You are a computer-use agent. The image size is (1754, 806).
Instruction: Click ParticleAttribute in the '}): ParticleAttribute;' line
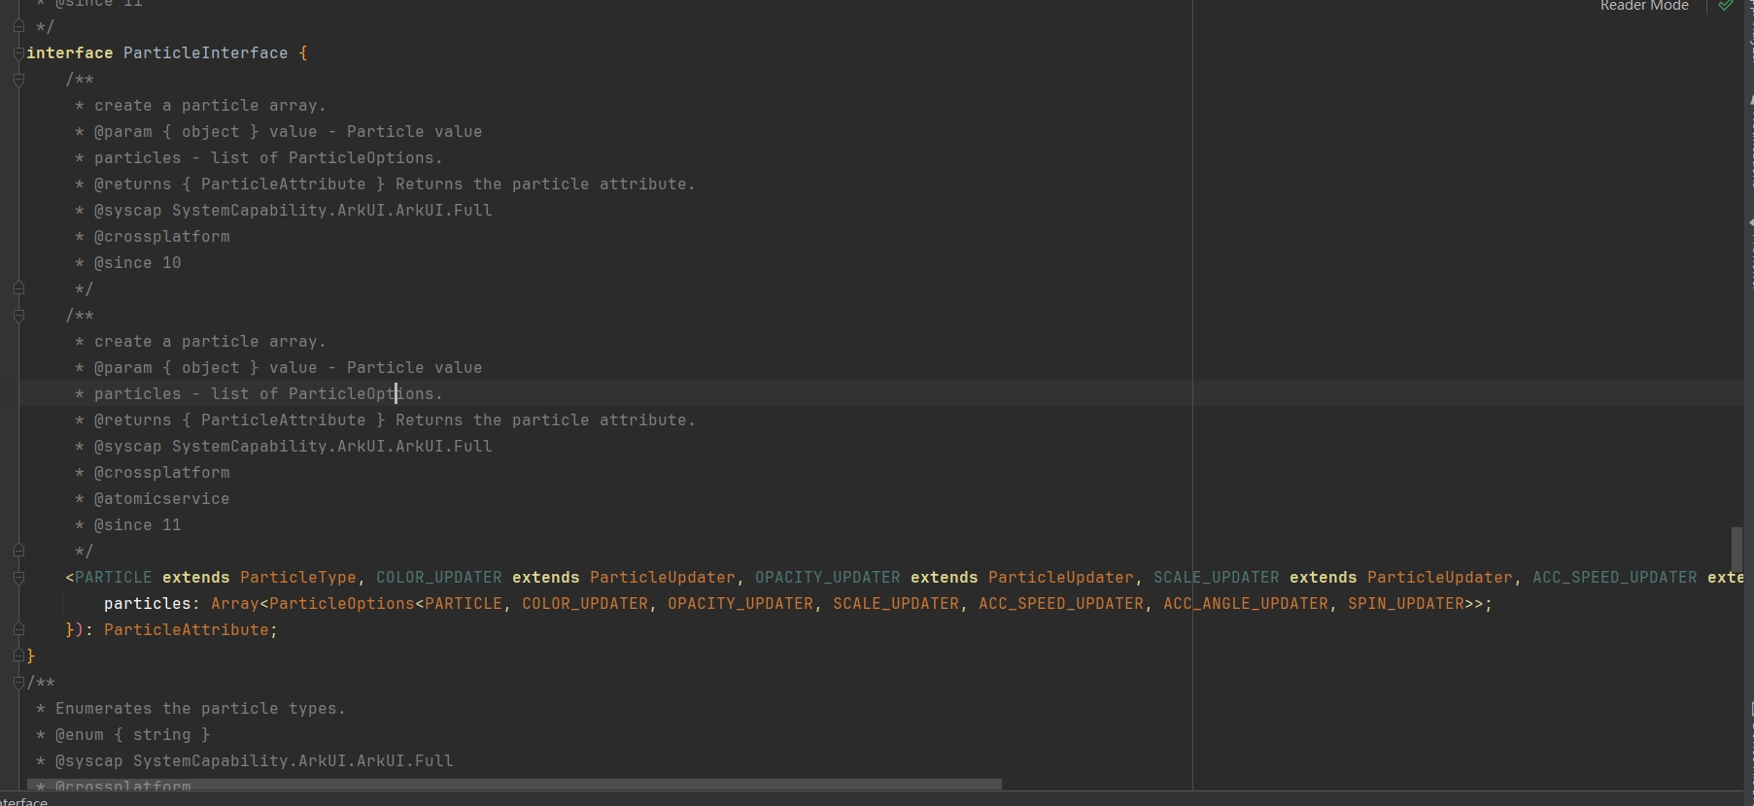[x=187, y=630]
